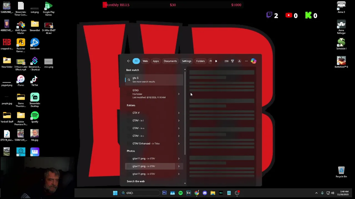Open the volume tray icon
This screenshot has height=199, width=355.
point(333,193)
